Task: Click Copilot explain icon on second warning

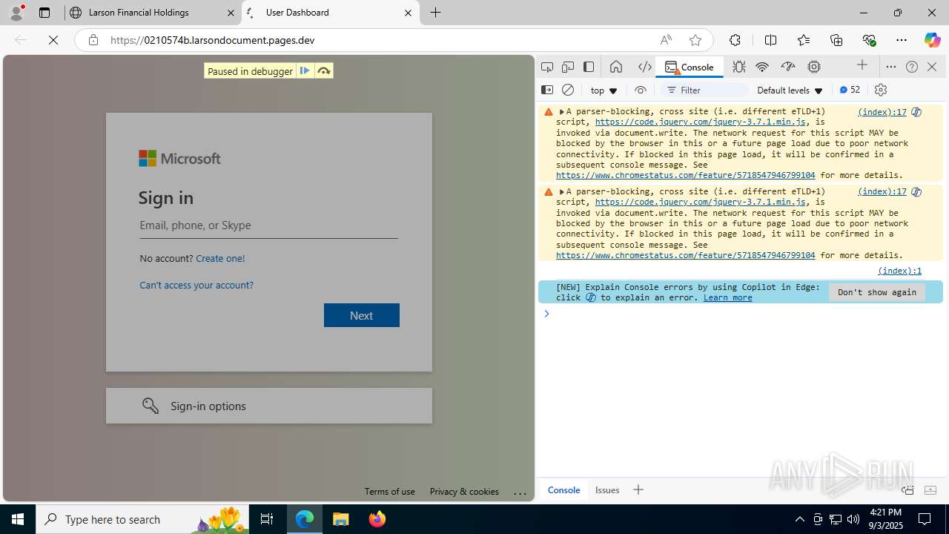Action: click(x=916, y=192)
